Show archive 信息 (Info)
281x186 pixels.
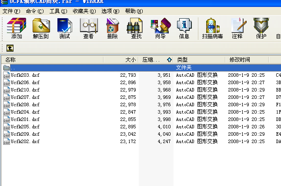184,28
